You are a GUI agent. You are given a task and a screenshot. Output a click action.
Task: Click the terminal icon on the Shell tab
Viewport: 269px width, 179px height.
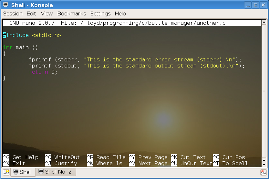tap(16, 172)
